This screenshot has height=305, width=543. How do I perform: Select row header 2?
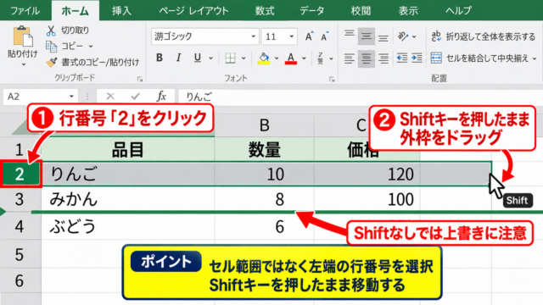[x=20, y=174]
